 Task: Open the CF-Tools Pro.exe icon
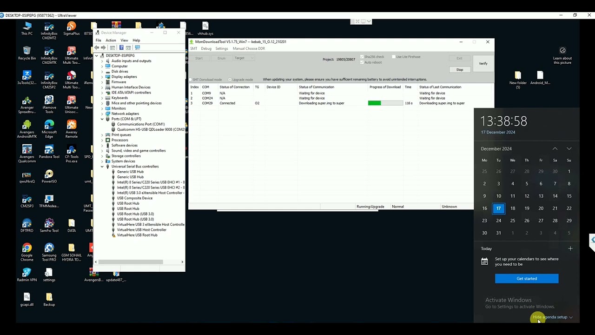click(x=71, y=154)
